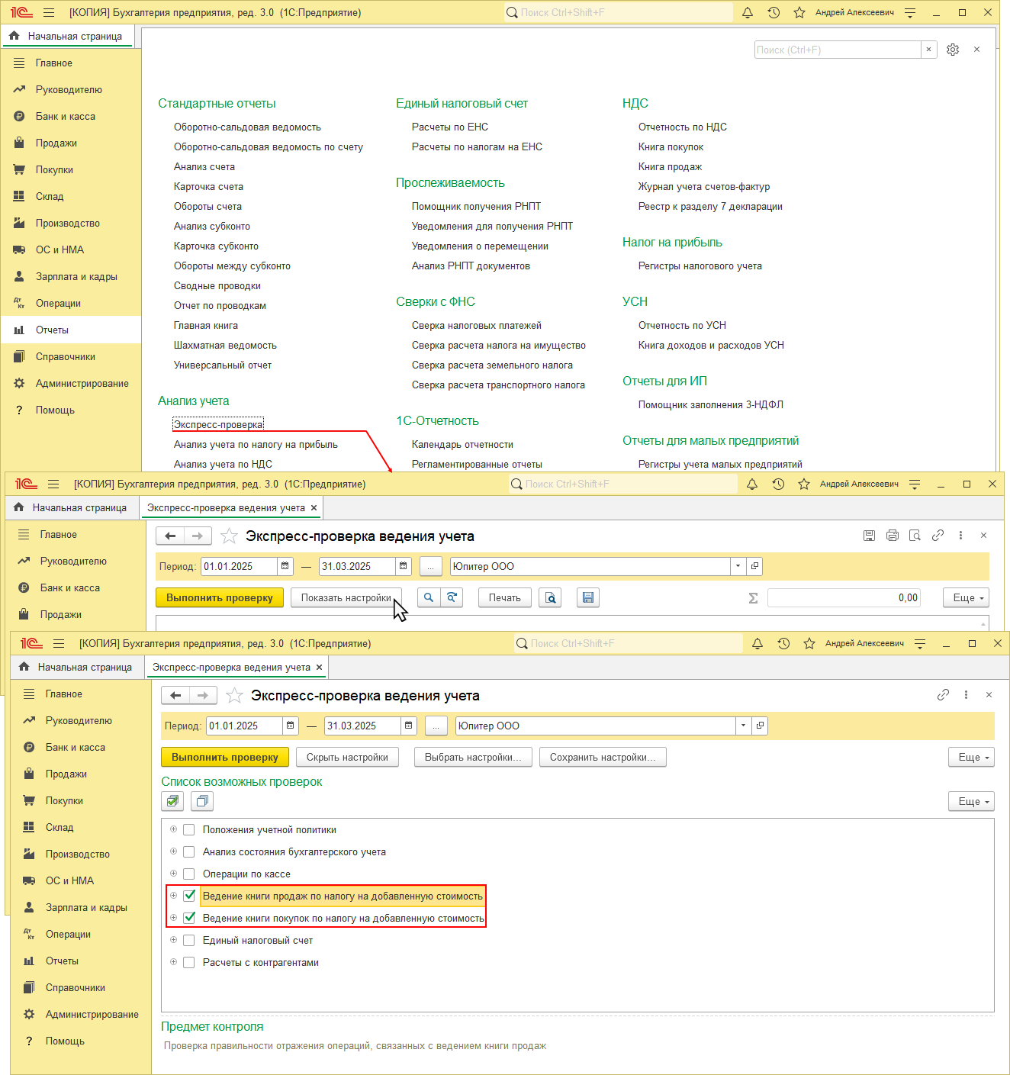Tick the Расчеты с контрагентами checkbox
This screenshot has width=1010, height=1075.
[189, 963]
